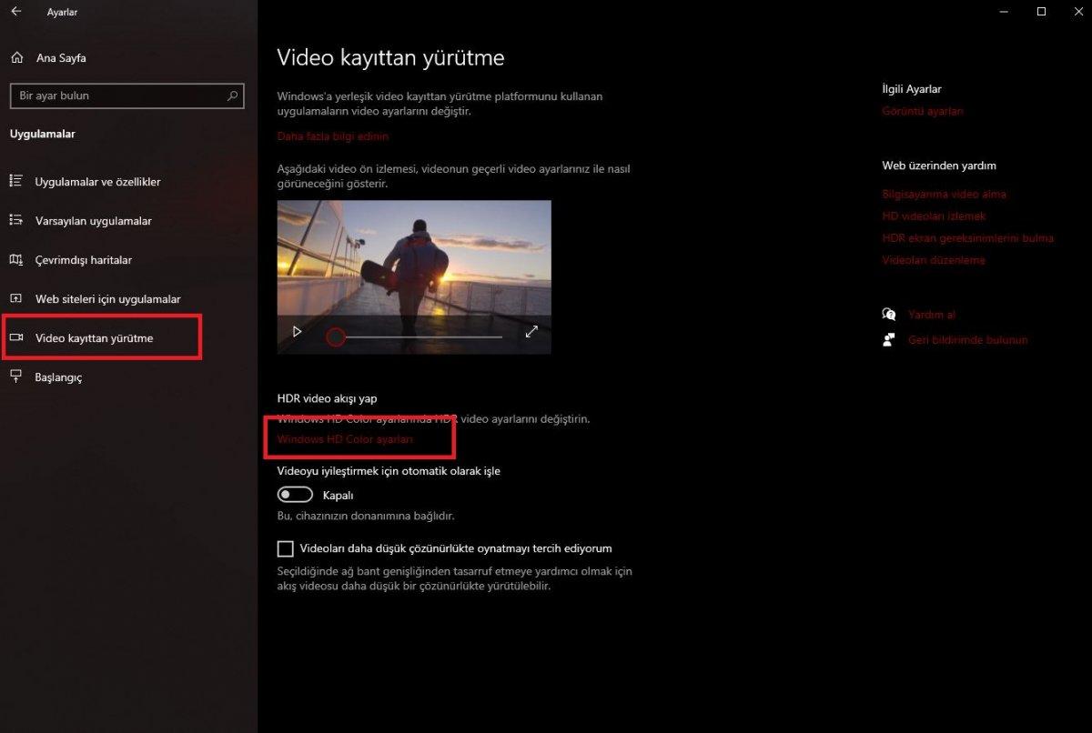Click the Çevrimdışı haritalar map icon

[x=17, y=260]
